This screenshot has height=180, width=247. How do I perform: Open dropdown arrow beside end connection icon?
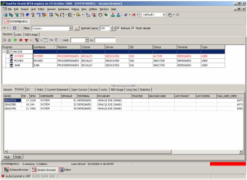click(138, 15)
